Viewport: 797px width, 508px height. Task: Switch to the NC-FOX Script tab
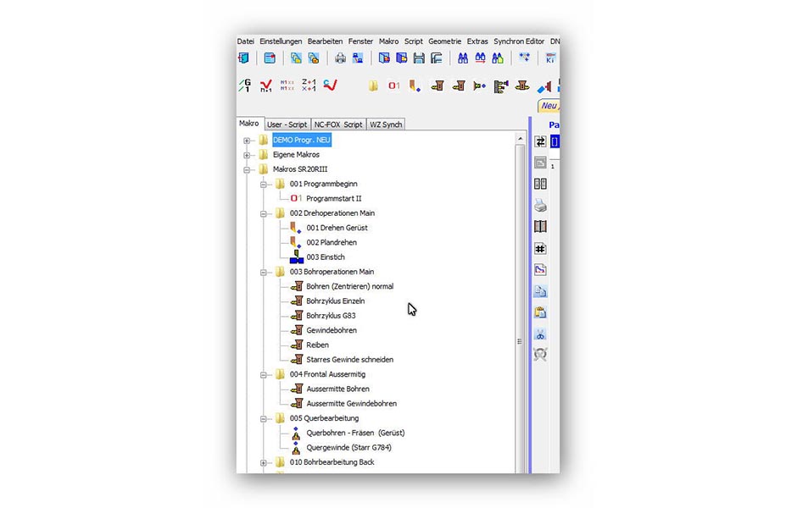tap(337, 124)
